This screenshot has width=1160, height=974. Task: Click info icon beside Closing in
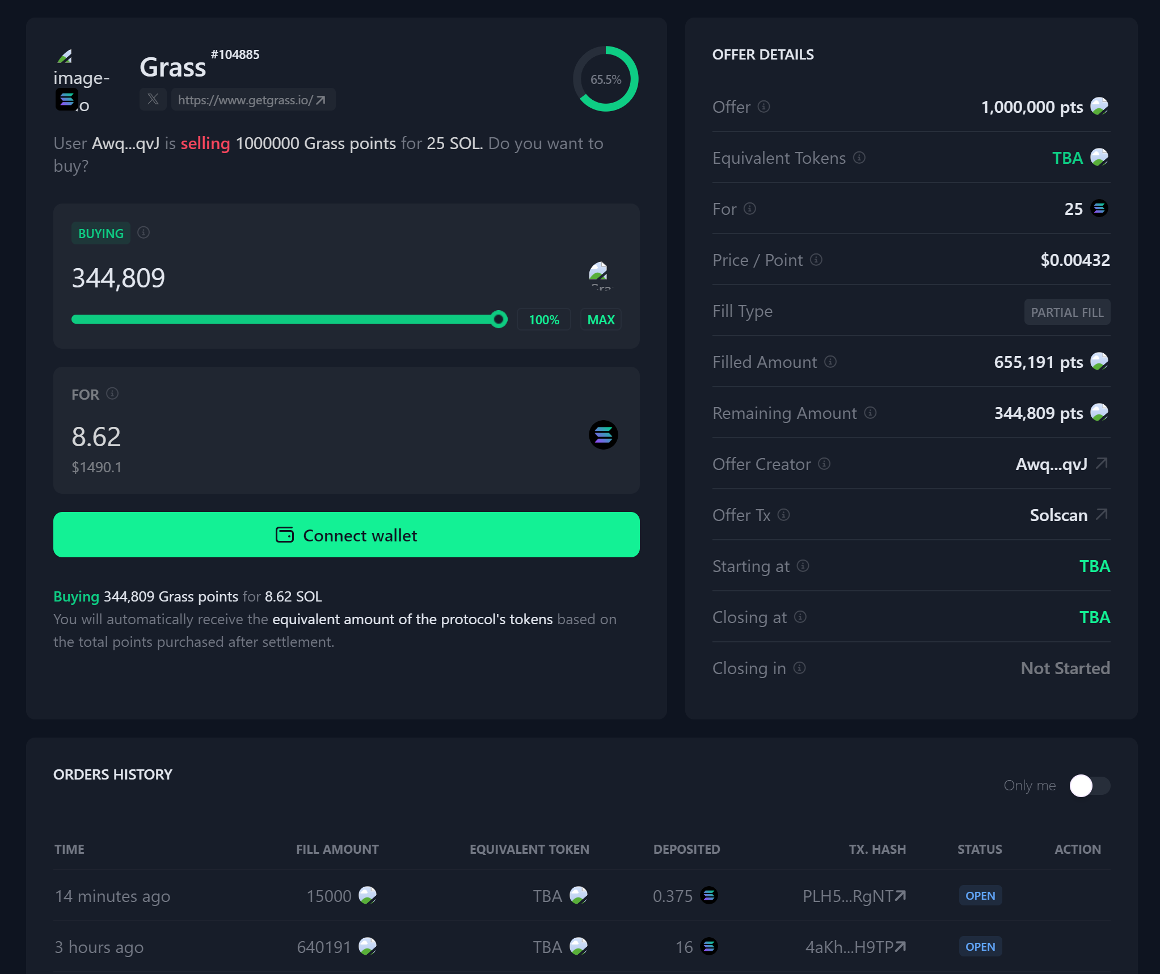coord(799,668)
